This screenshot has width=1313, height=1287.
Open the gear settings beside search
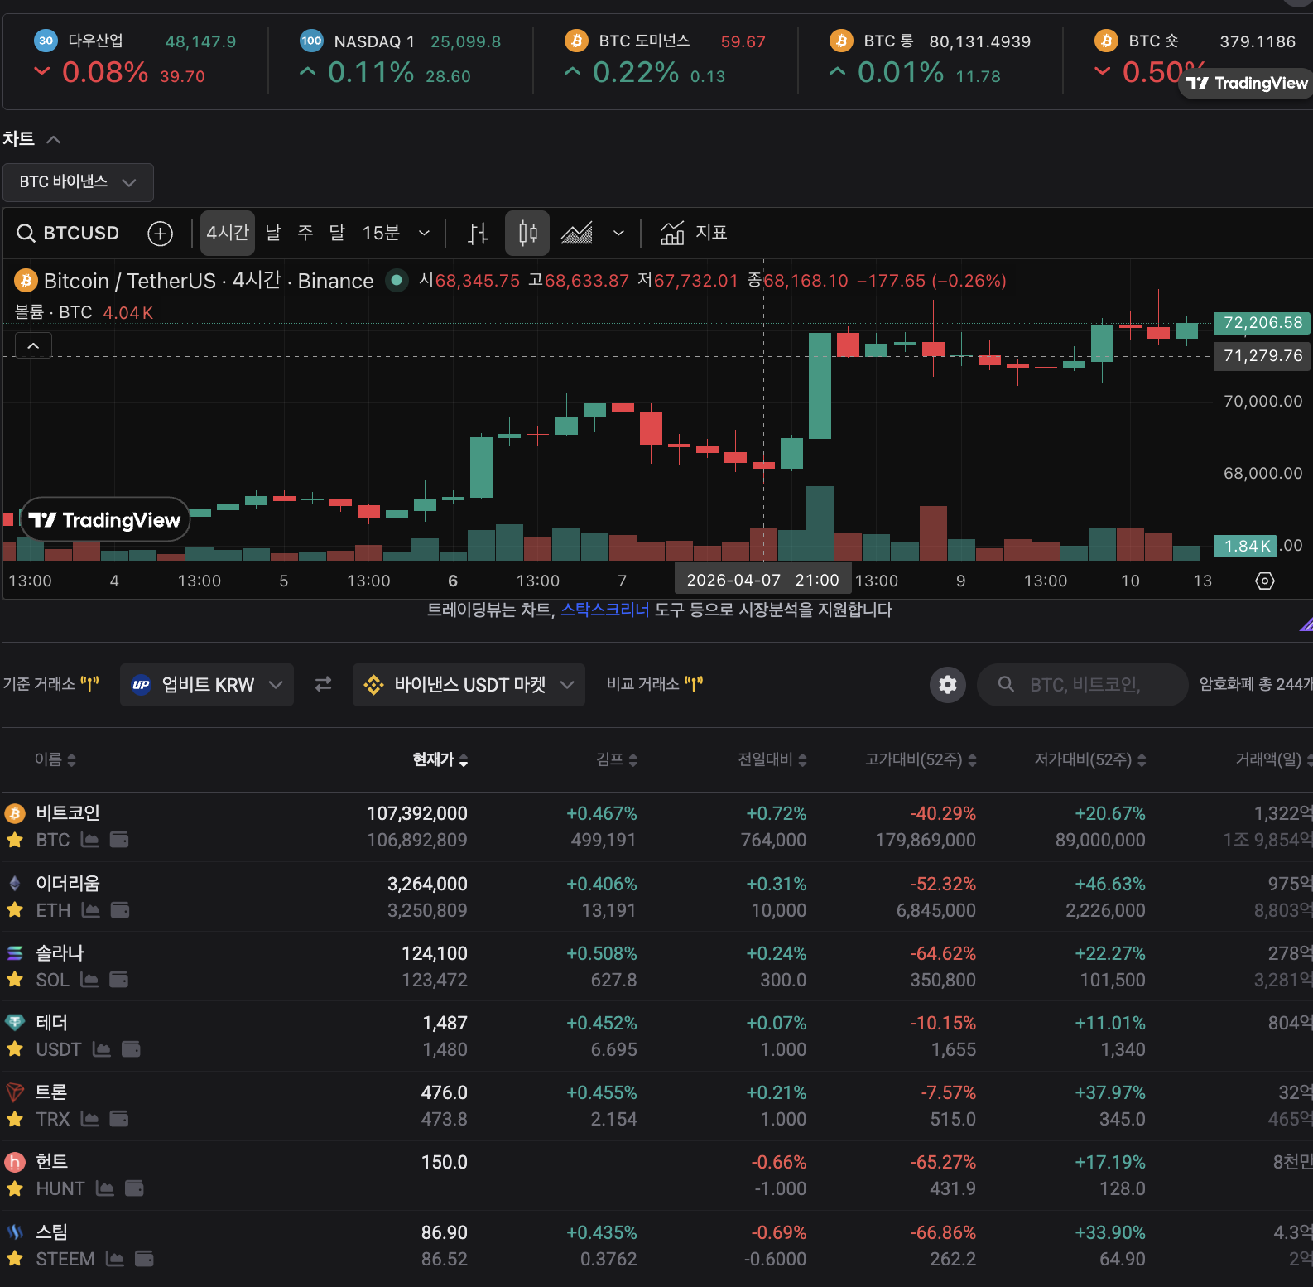[x=948, y=685]
